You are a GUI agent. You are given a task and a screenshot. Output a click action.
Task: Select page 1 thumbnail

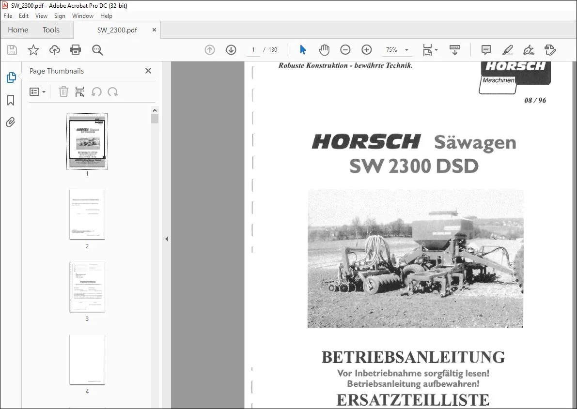click(x=87, y=141)
